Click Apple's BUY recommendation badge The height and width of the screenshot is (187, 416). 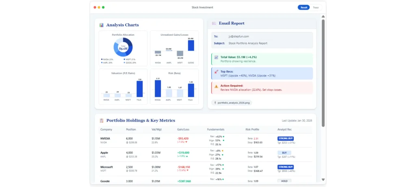[x=284, y=153]
